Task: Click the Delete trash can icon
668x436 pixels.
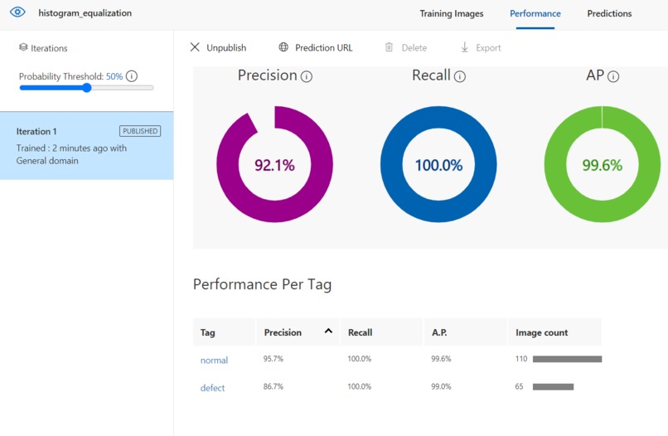Action: tap(389, 47)
